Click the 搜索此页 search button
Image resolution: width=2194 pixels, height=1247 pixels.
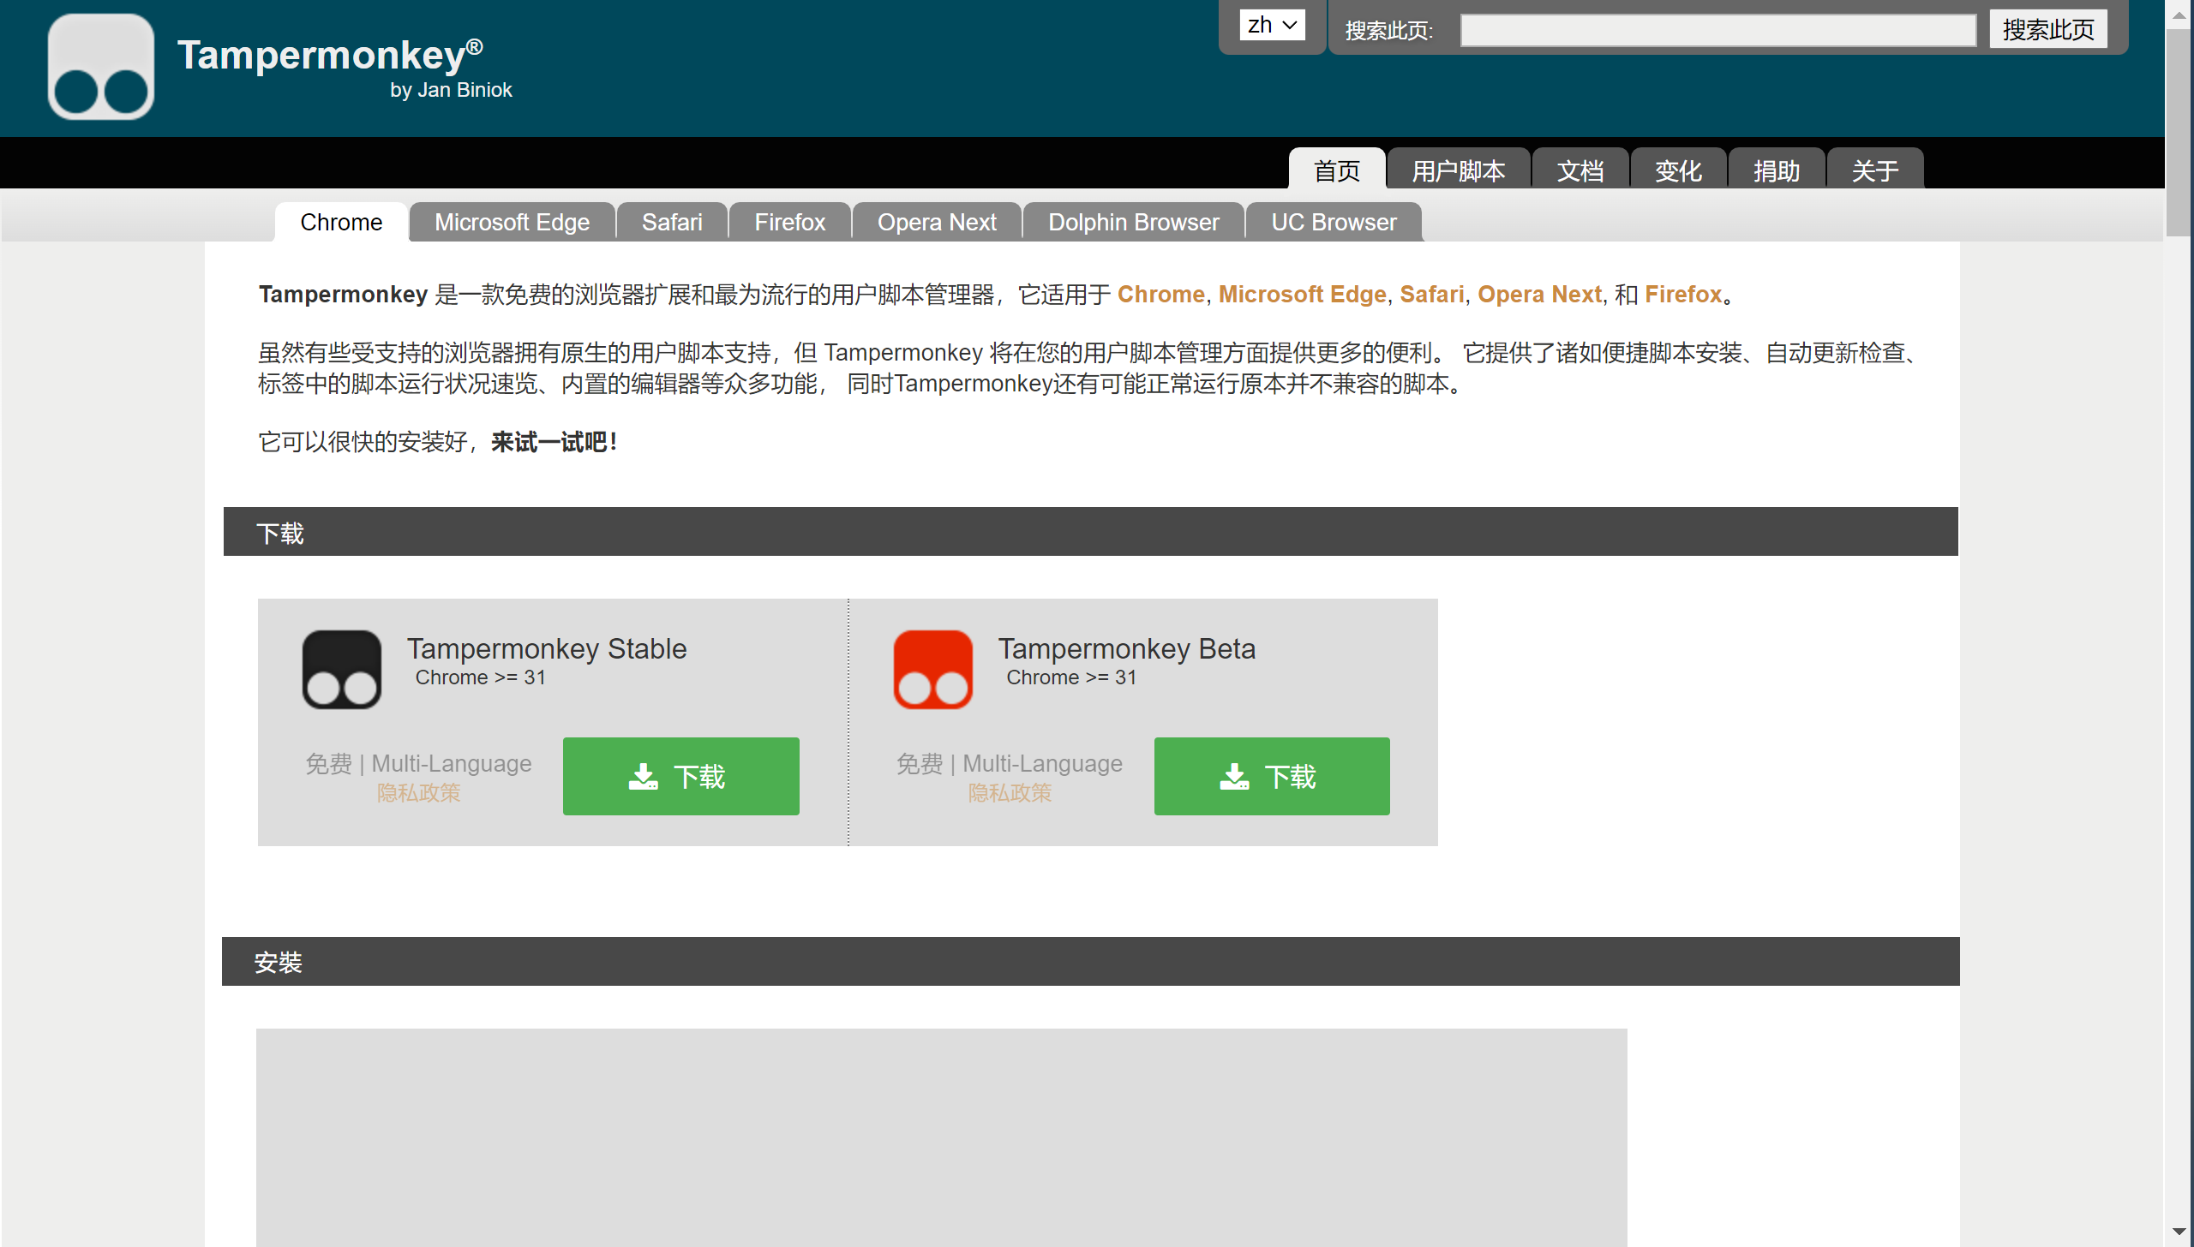pos(2048,30)
